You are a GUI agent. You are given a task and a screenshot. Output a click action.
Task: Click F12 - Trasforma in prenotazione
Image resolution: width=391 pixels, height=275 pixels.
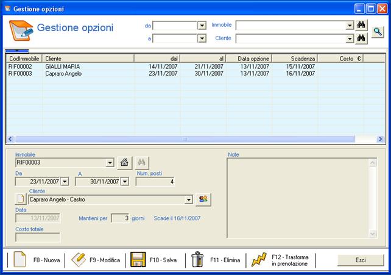pos(280,260)
